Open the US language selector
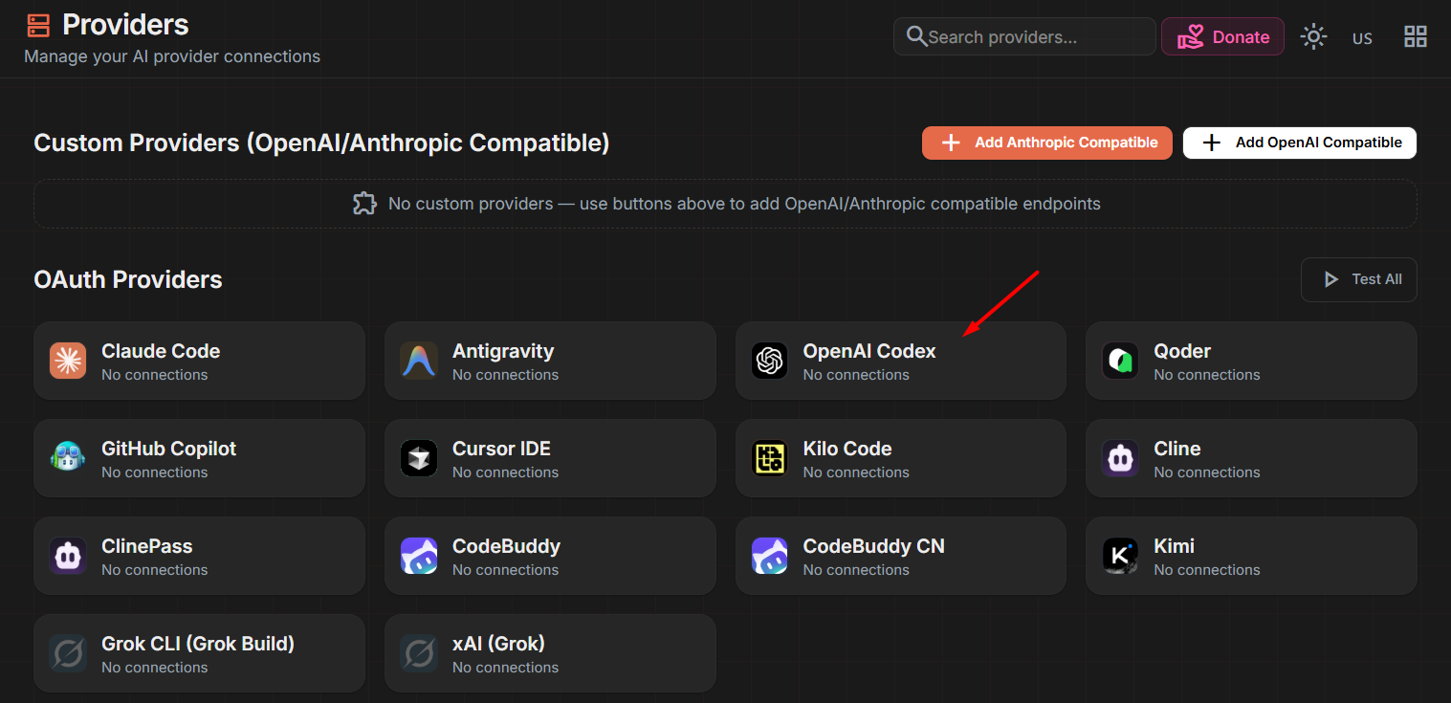The width and height of the screenshot is (1451, 703). (x=1362, y=38)
